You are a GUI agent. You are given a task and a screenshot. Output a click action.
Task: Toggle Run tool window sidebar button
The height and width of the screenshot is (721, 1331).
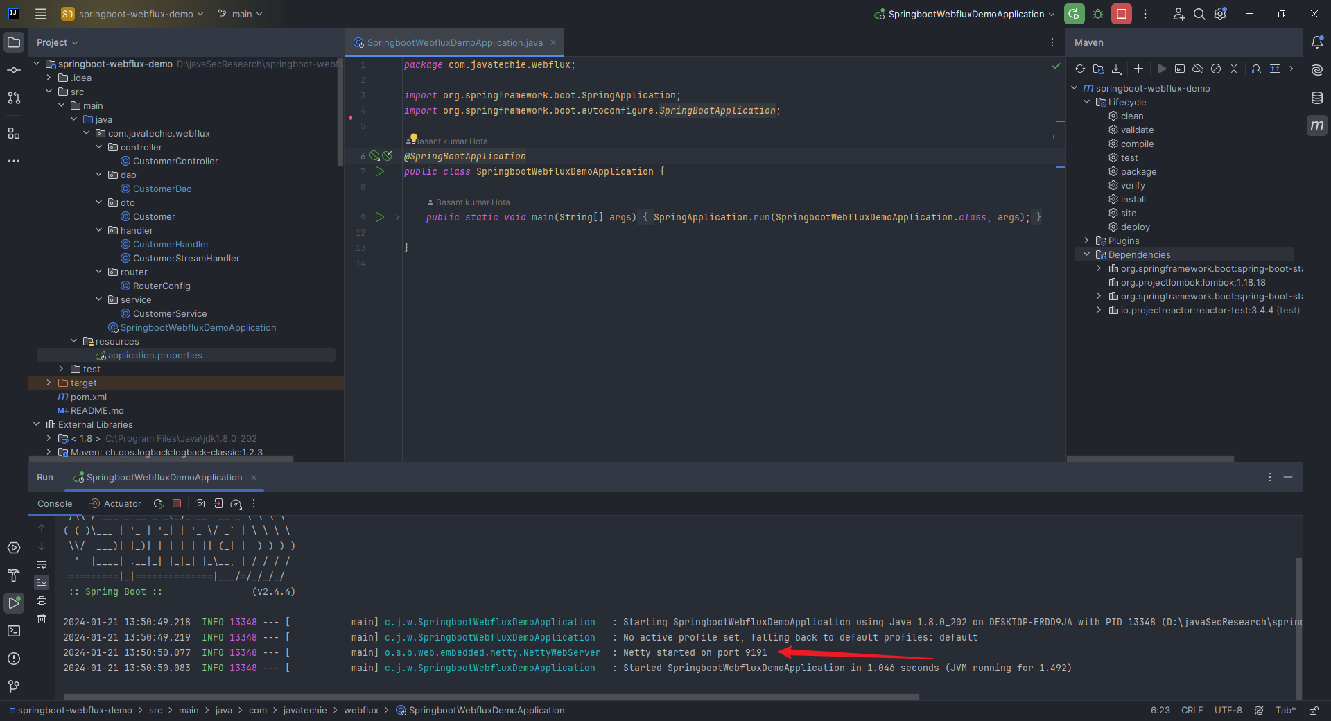click(x=14, y=603)
